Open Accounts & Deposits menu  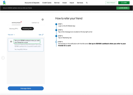coord(32,3)
